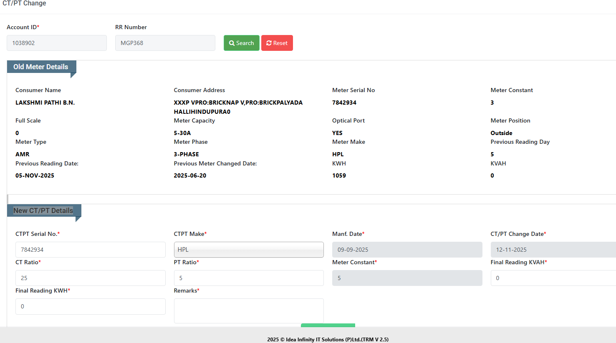Select the New CT/PT Details section header
Viewport: 616px width, 343px height.
coord(43,210)
